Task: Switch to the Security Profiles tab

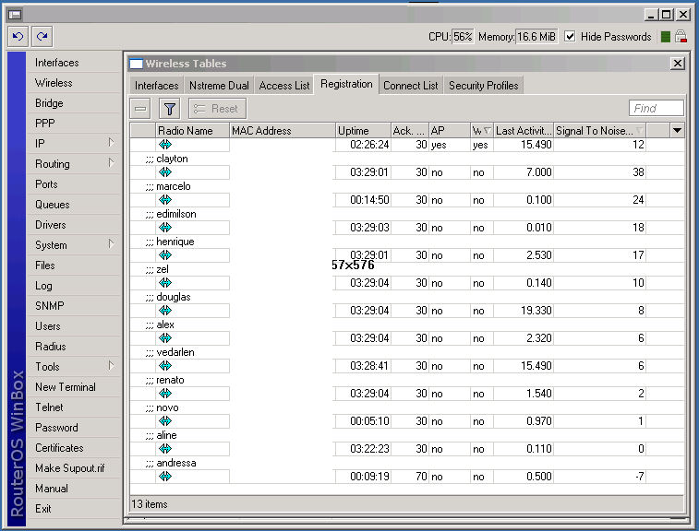Action: tap(483, 86)
